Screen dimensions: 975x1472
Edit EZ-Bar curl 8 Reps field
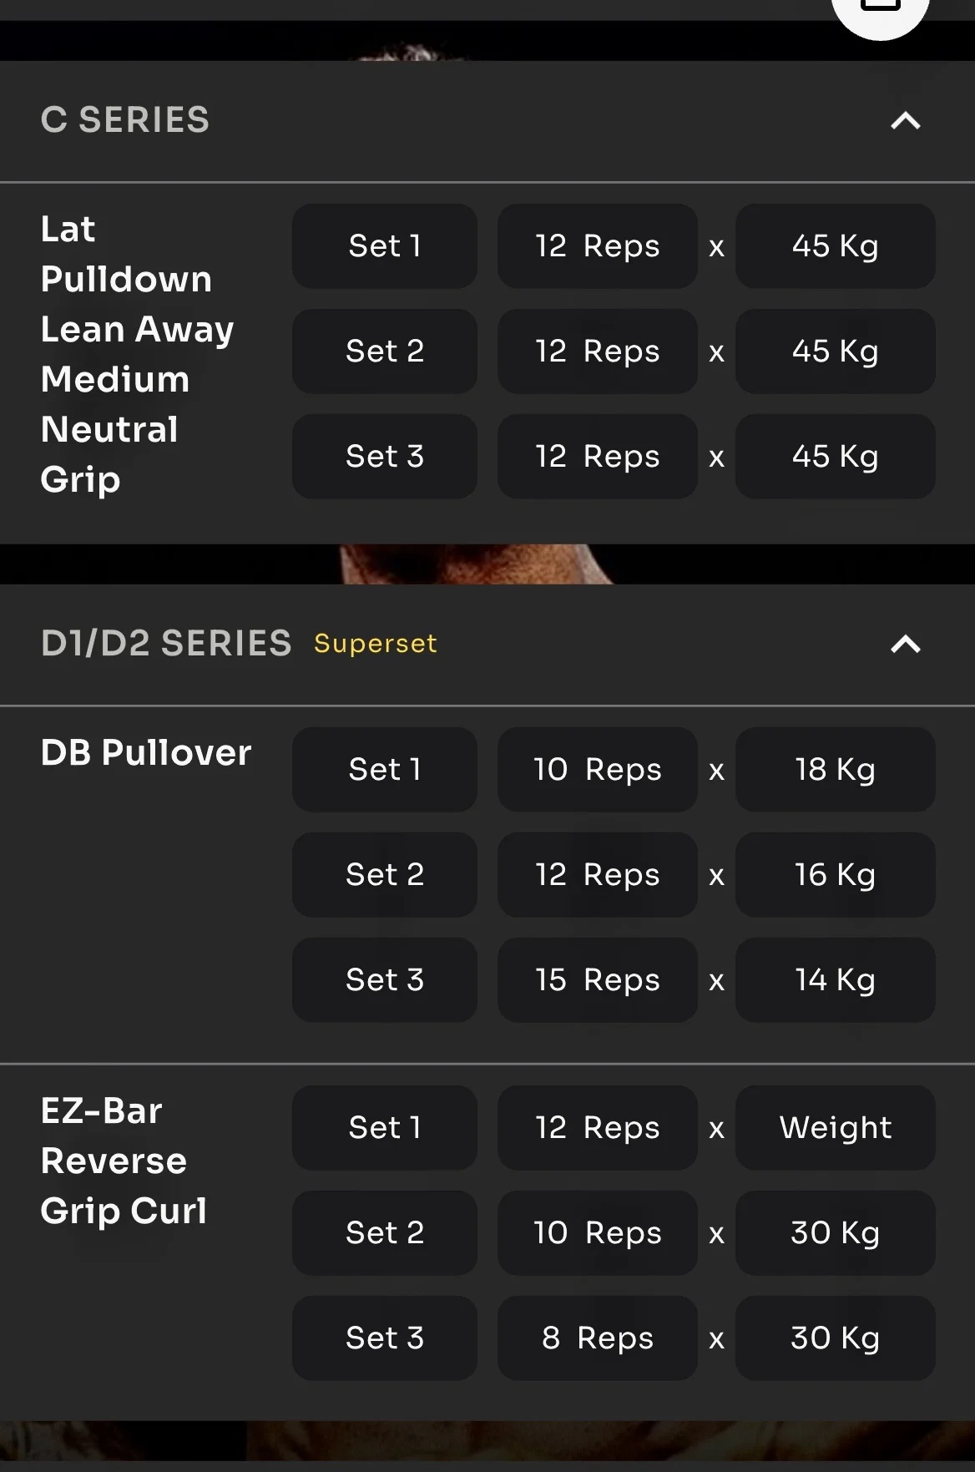coord(597,1338)
